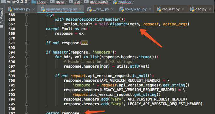215x114 pixels.
Task: Click 'utils.utf8' on line 697
Action: pos(128,66)
